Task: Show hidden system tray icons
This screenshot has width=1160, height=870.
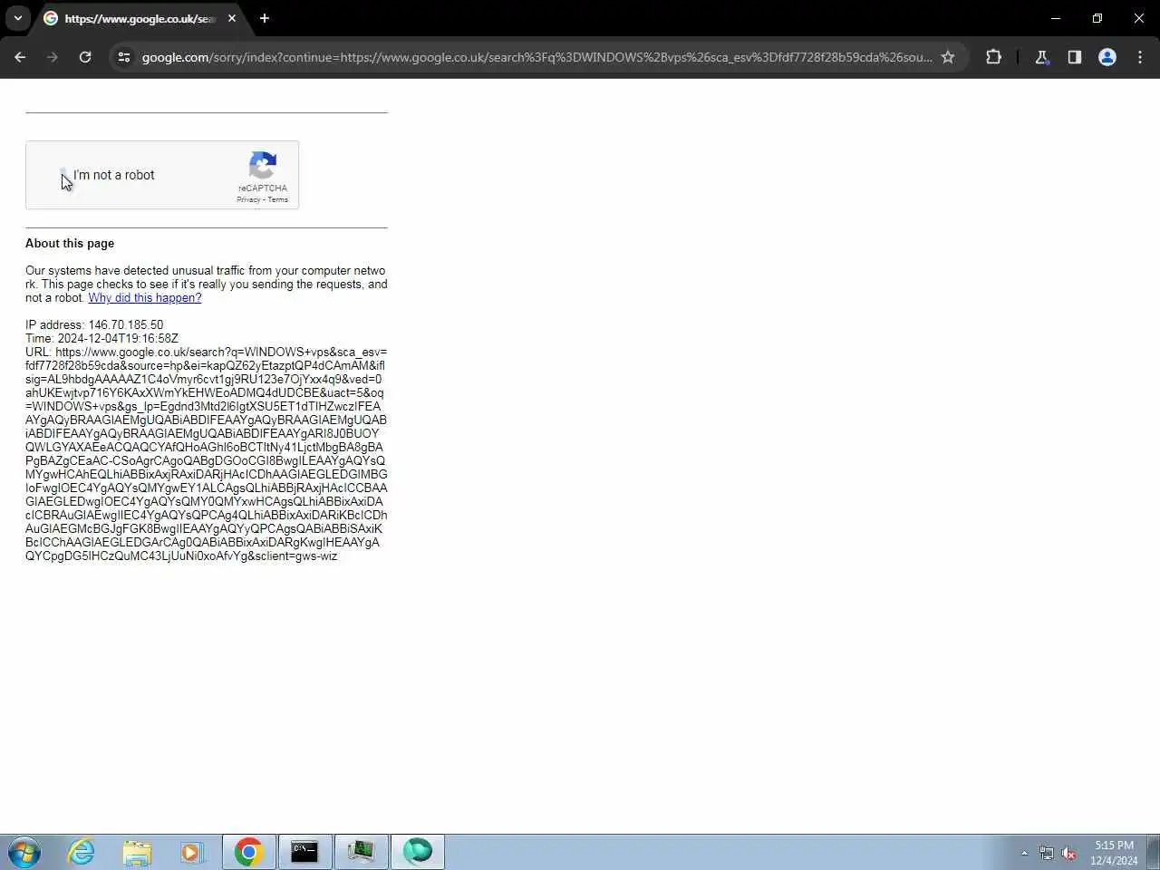Action: [1024, 853]
